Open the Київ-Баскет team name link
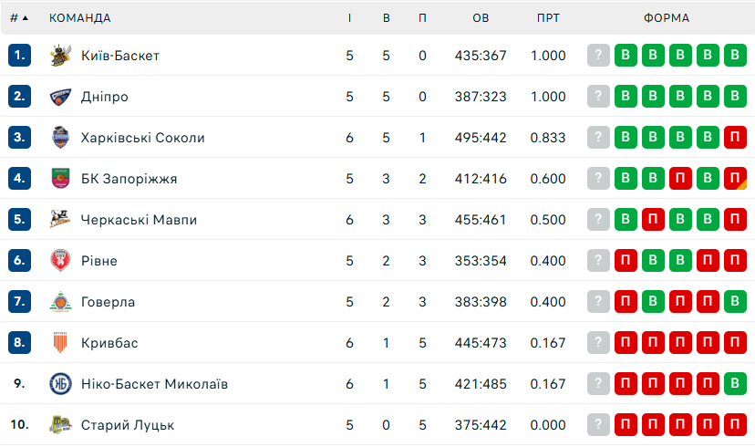Image resolution: width=755 pixels, height=447 pixels. point(119,56)
